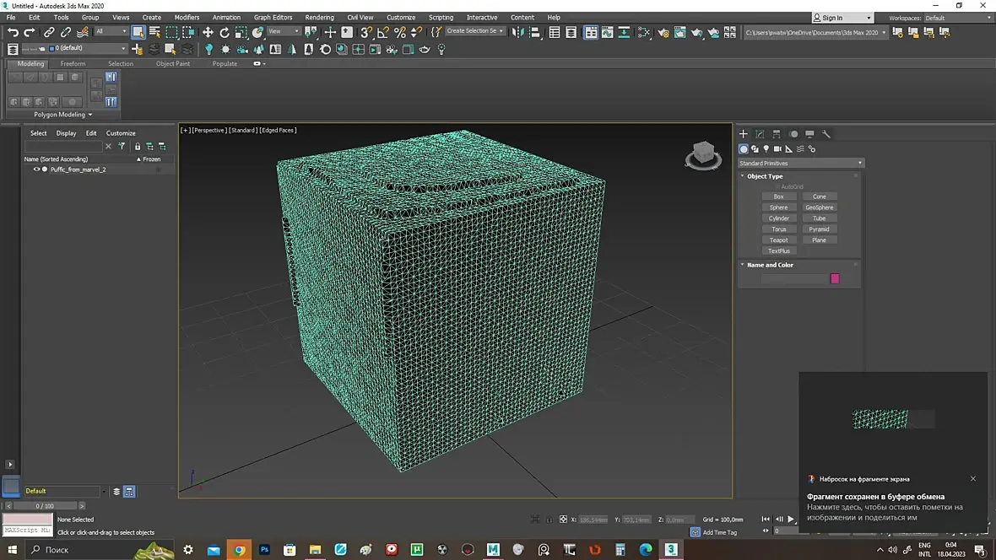Click the Undo arrow icon
Image resolution: width=996 pixels, height=560 pixels.
click(x=13, y=32)
